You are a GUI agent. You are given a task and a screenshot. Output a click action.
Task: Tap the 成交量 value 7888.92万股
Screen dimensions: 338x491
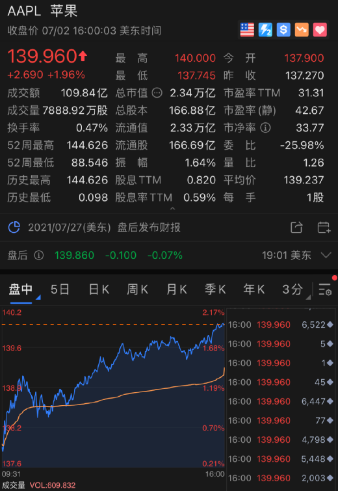[x=75, y=110]
